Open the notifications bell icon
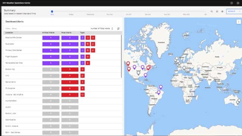Viewport: 242px width, 136px height. (x=217, y=11)
